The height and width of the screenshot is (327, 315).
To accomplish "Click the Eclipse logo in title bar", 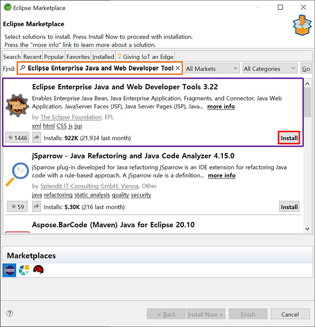I will (8, 8).
